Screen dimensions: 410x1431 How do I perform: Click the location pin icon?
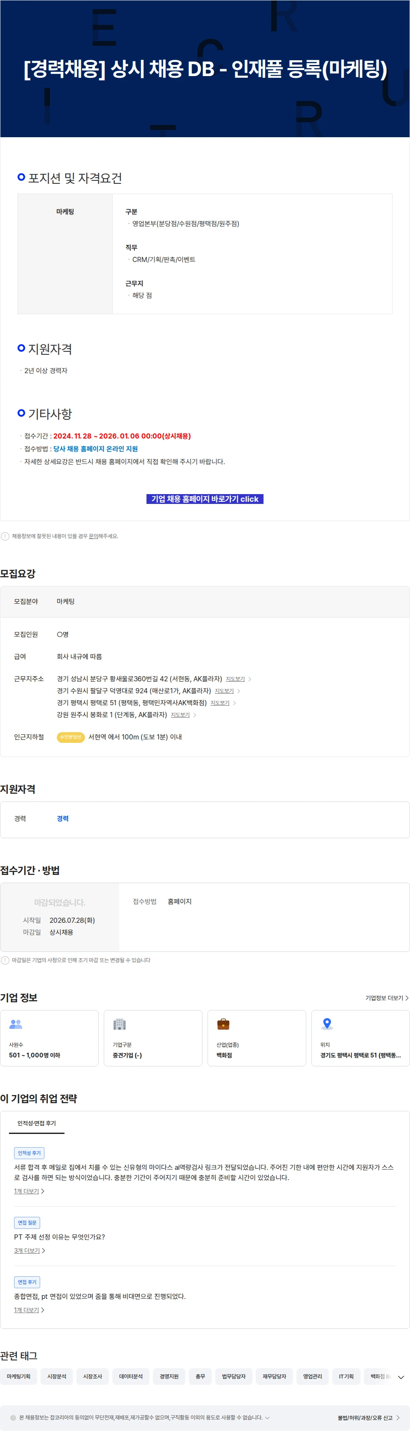point(327,1024)
